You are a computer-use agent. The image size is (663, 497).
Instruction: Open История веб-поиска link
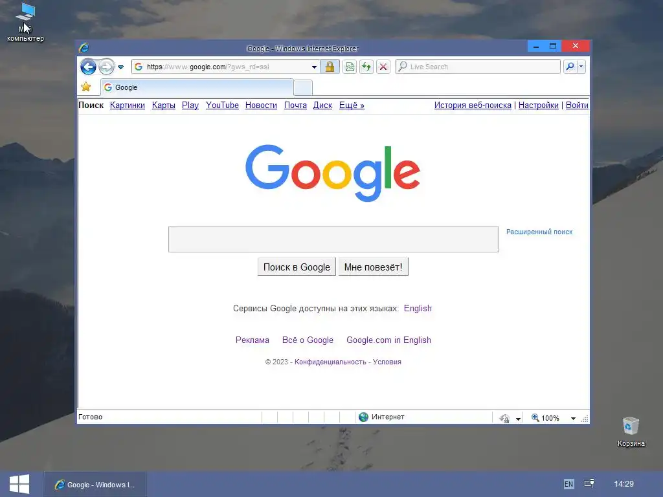point(473,105)
